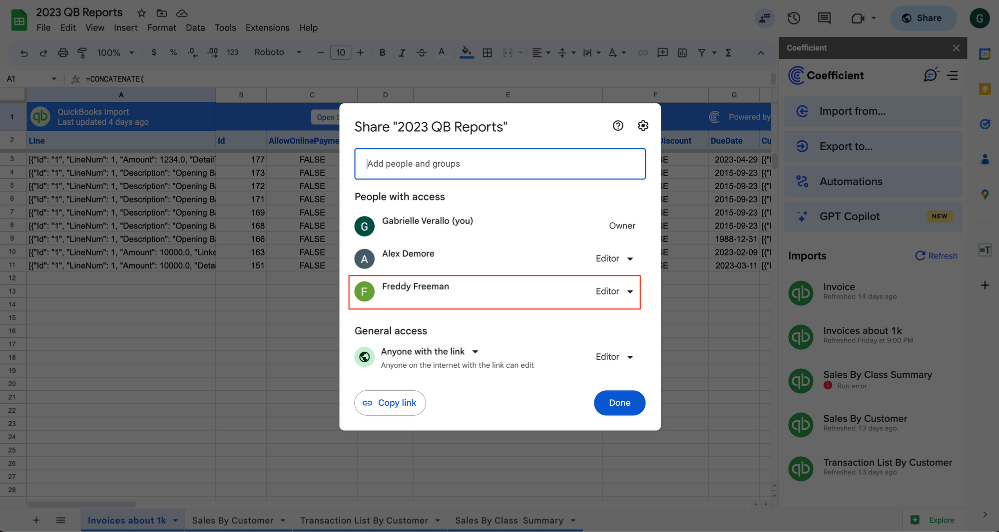Click the Add people and groups field
This screenshot has height=532, width=999.
pyautogui.click(x=500, y=164)
